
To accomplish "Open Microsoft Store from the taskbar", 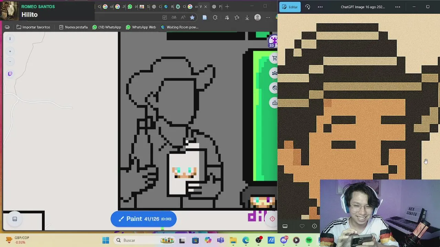I will pyautogui.click(x=195, y=240).
